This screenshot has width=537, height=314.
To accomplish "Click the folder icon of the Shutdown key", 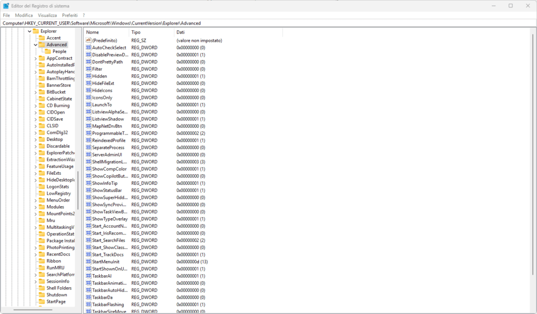I will pos(42,295).
